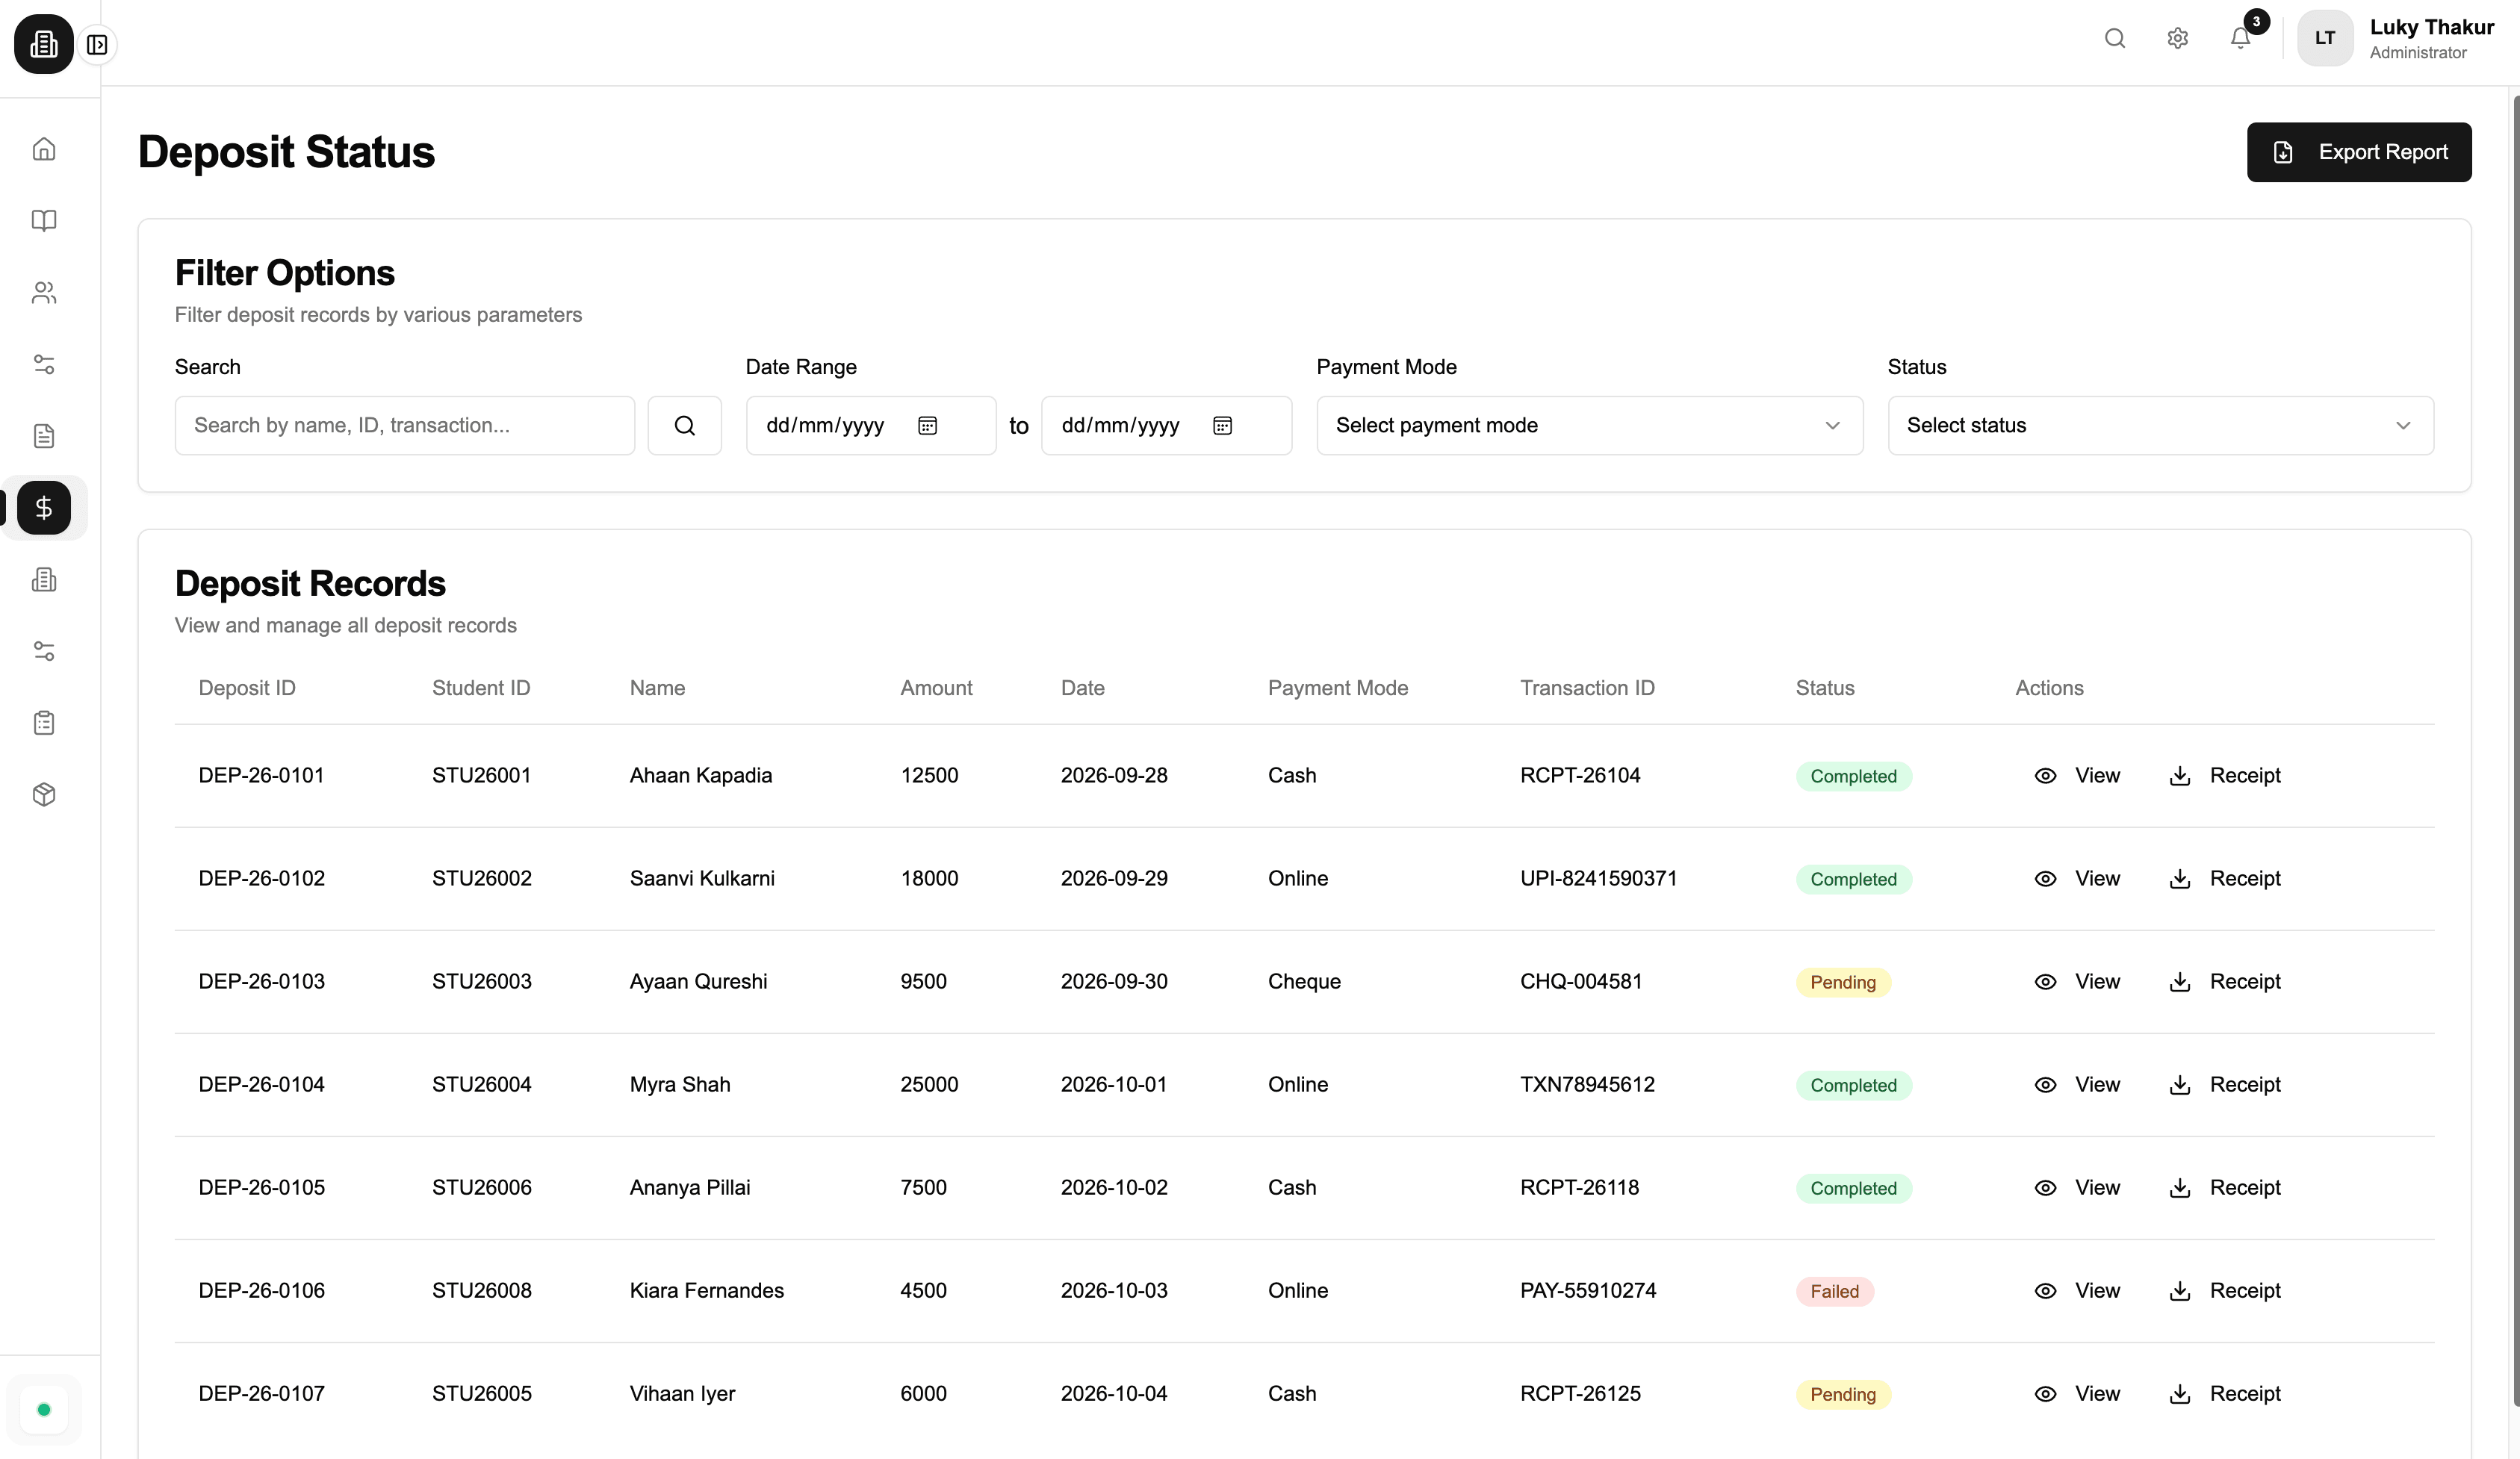Image resolution: width=2520 pixels, height=1459 pixels.
Task: Open calendar picker for end date
Action: click(1223, 426)
